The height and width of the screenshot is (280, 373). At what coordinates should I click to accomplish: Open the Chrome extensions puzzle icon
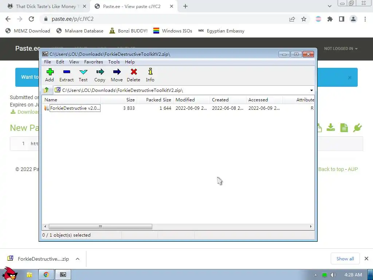point(330,19)
